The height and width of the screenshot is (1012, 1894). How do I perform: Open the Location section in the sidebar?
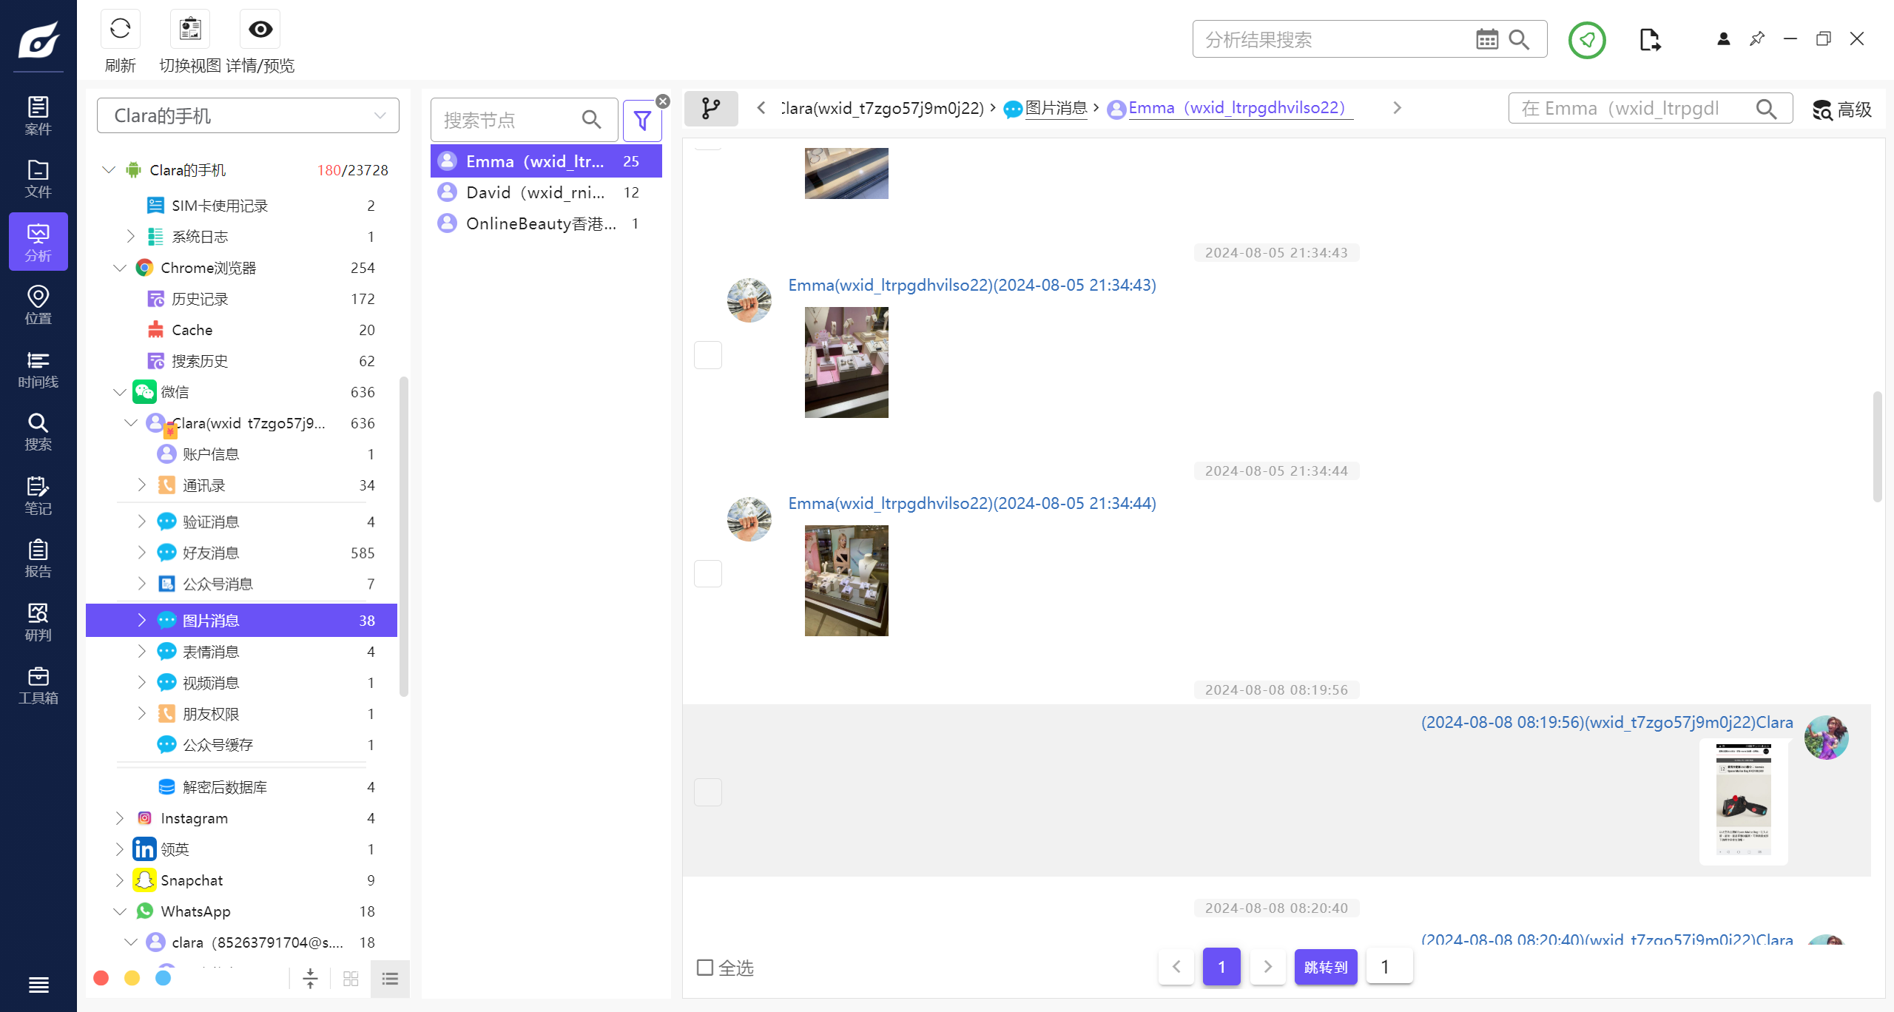[x=38, y=306]
